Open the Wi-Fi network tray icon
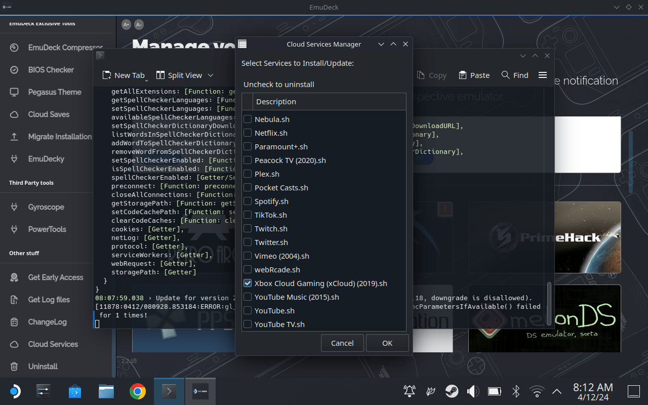The width and height of the screenshot is (648, 405). 537,391
